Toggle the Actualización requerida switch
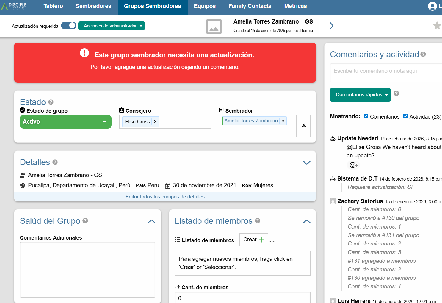This screenshot has height=303, width=442. pos(69,26)
